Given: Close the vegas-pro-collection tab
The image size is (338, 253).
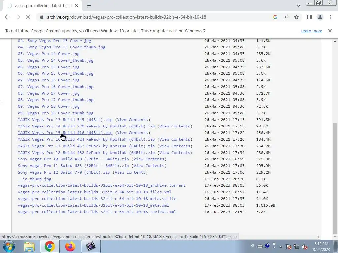Looking at the screenshot, I should tap(77, 6).
